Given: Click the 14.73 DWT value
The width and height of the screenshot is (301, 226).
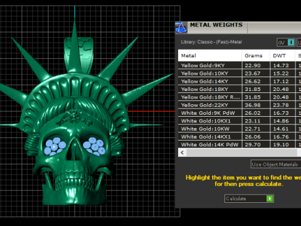Looking at the screenshot, I should coord(281,65).
